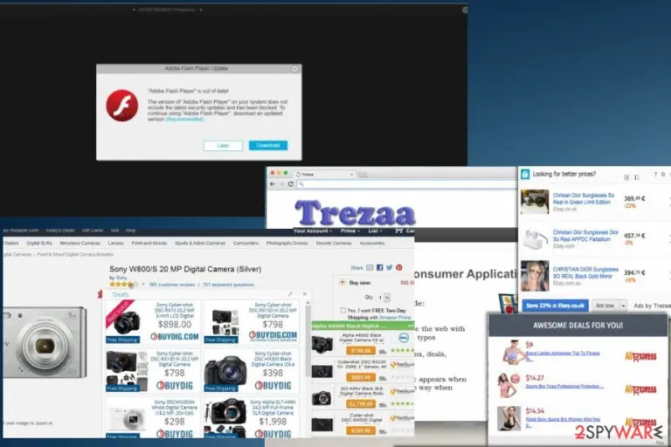The image size is (671, 447).
Task: Share the product on Pinterest
Action: click(x=399, y=268)
